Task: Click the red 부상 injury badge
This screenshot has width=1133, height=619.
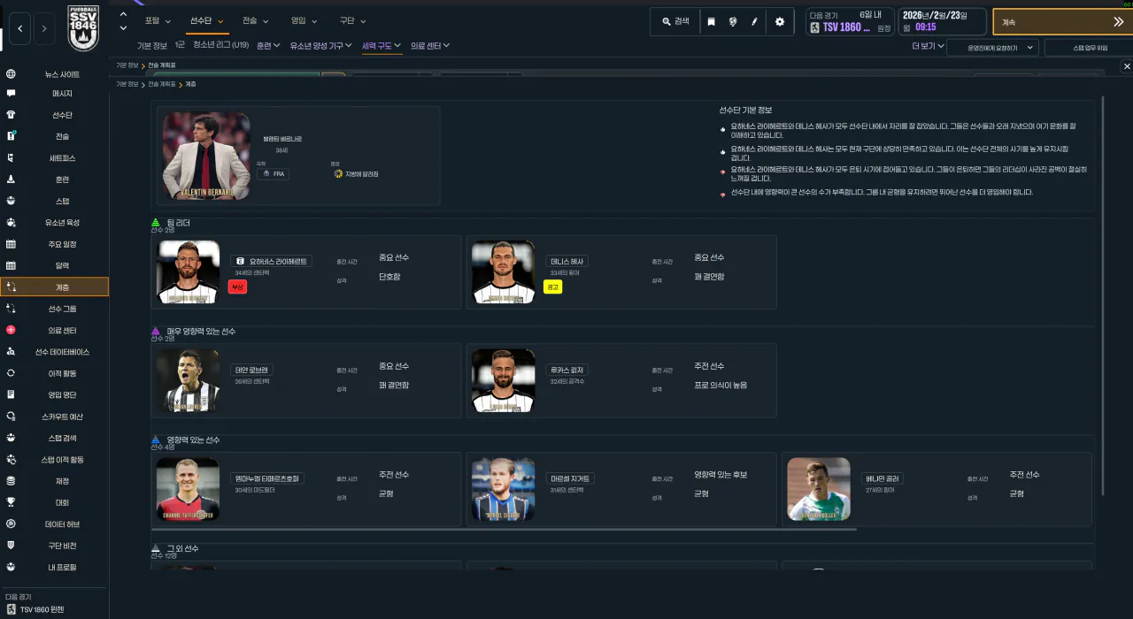Action: coord(237,287)
